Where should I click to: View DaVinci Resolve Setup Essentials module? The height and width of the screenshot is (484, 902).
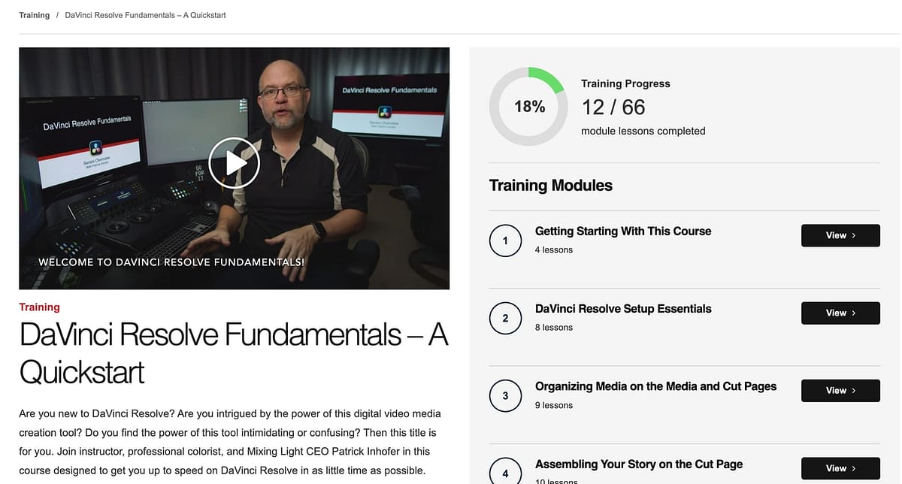click(840, 313)
